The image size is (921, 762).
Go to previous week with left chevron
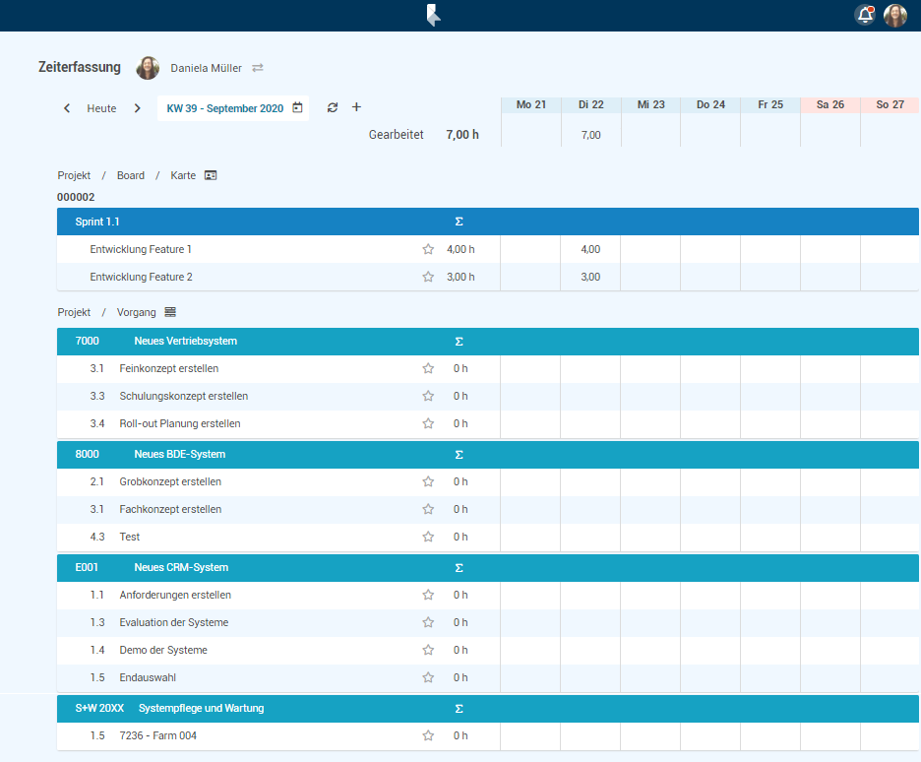tap(67, 108)
